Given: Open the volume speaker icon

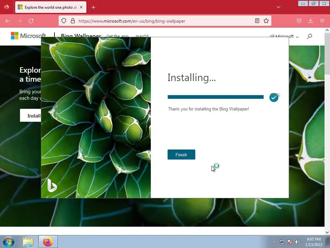Looking at the screenshot, I should click(x=297, y=242).
